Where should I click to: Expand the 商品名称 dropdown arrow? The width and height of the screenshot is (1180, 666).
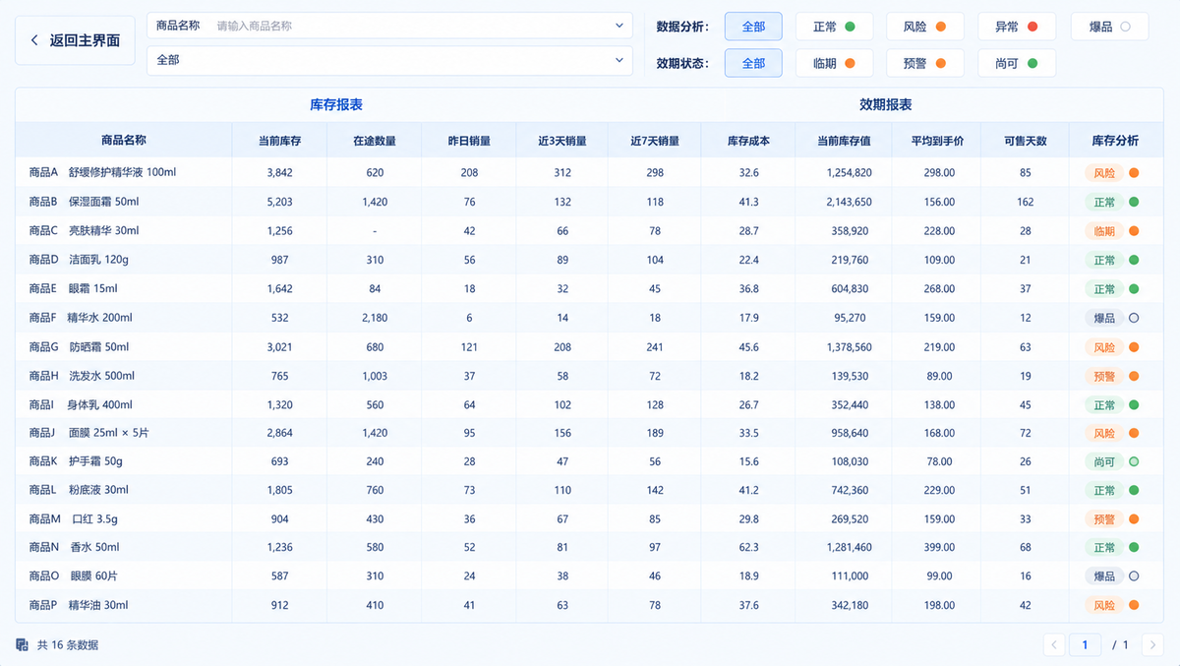[x=619, y=26]
